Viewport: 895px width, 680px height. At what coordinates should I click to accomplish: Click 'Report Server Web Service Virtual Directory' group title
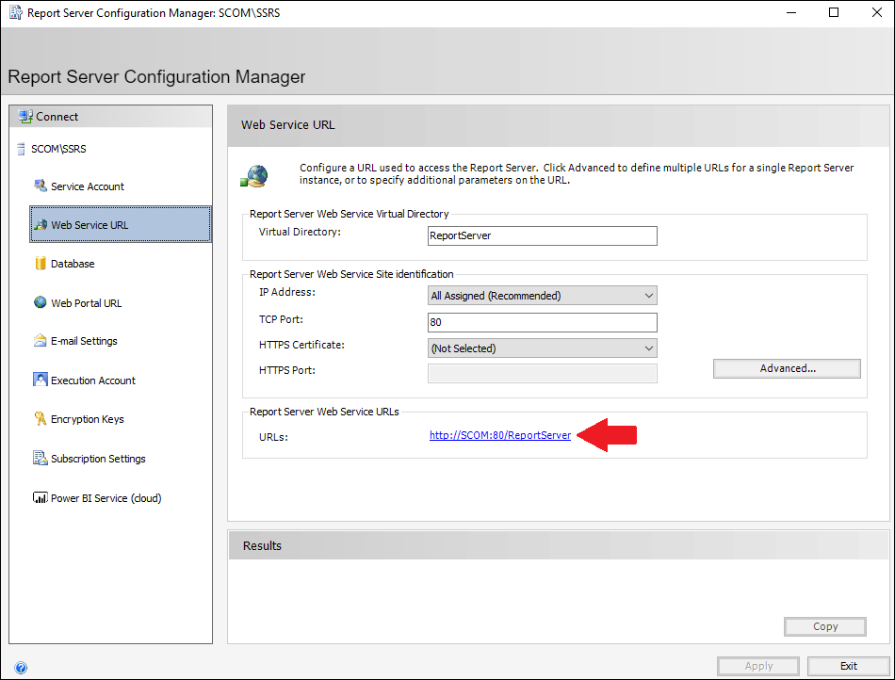click(349, 214)
